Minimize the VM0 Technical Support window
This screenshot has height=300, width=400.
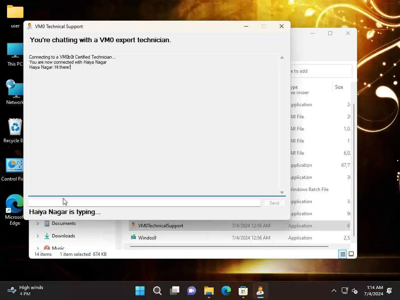[x=246, y=26]
